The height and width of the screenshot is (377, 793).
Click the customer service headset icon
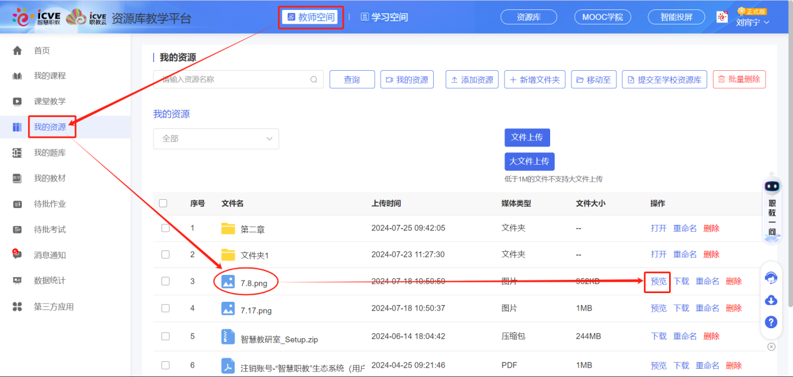[x=770, y=278]
